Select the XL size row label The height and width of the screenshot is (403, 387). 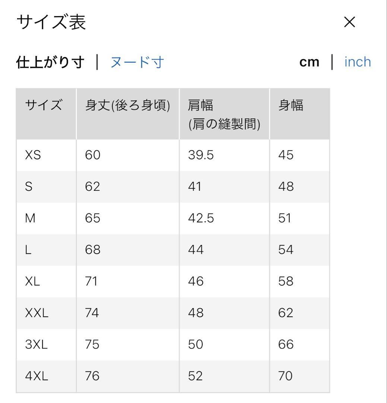pos(32,281)
